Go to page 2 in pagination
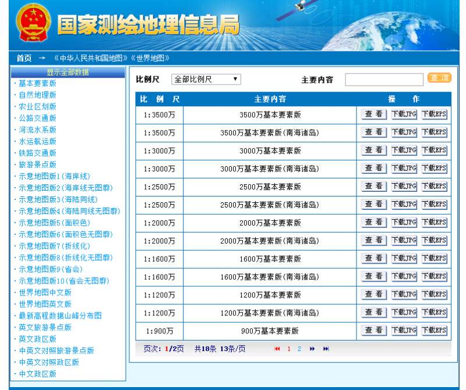466x390 pixels. point(299,349)
